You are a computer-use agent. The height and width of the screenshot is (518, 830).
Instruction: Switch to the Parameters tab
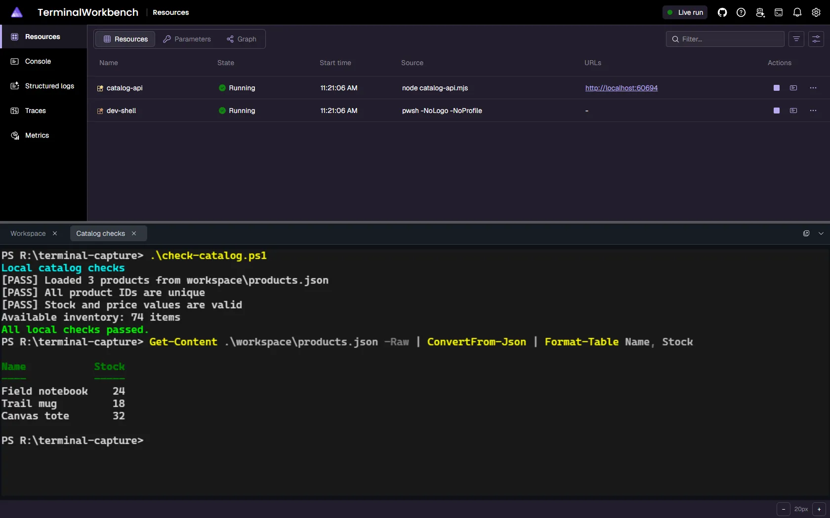click(187, 39)
